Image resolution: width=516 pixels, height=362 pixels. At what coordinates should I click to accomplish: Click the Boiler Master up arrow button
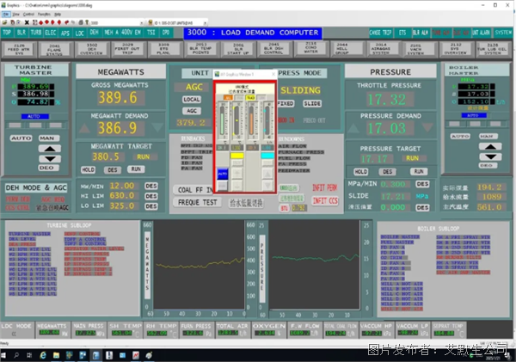coord(490,147)
